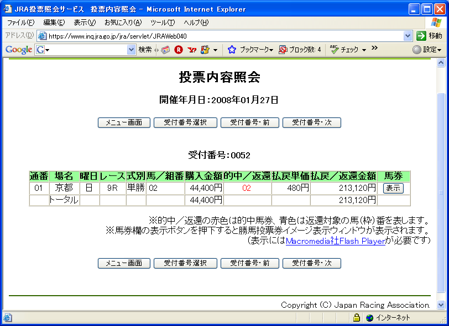Click the top メニュー画面 button
449x326 pixels.
tap(124, 122)
